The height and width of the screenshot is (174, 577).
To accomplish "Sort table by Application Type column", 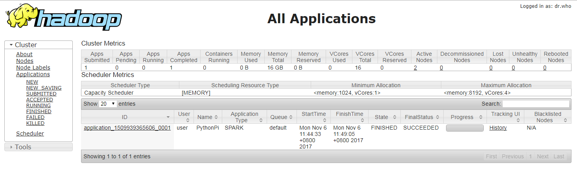I will (x=244, y=117).
